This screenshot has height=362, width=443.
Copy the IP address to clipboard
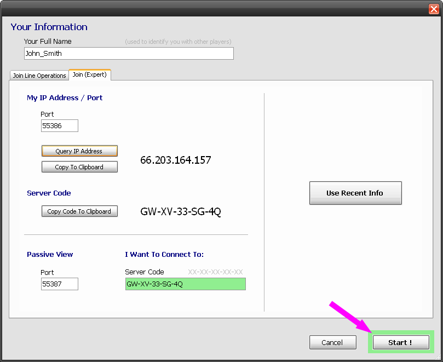click(79, 167)
